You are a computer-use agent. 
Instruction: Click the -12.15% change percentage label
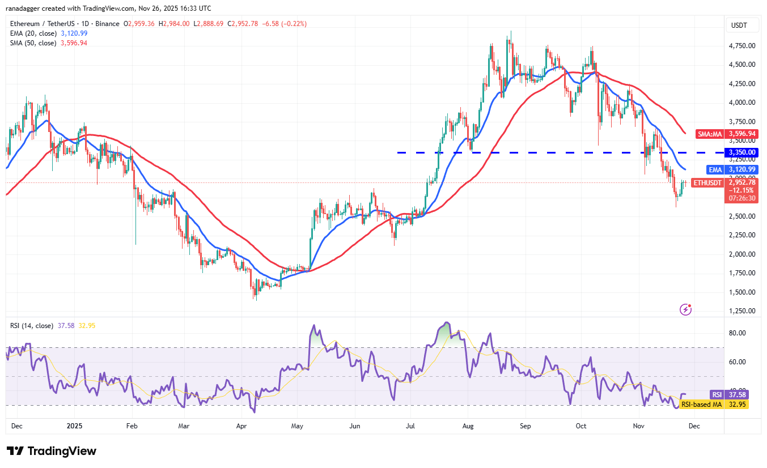point(740,191)
